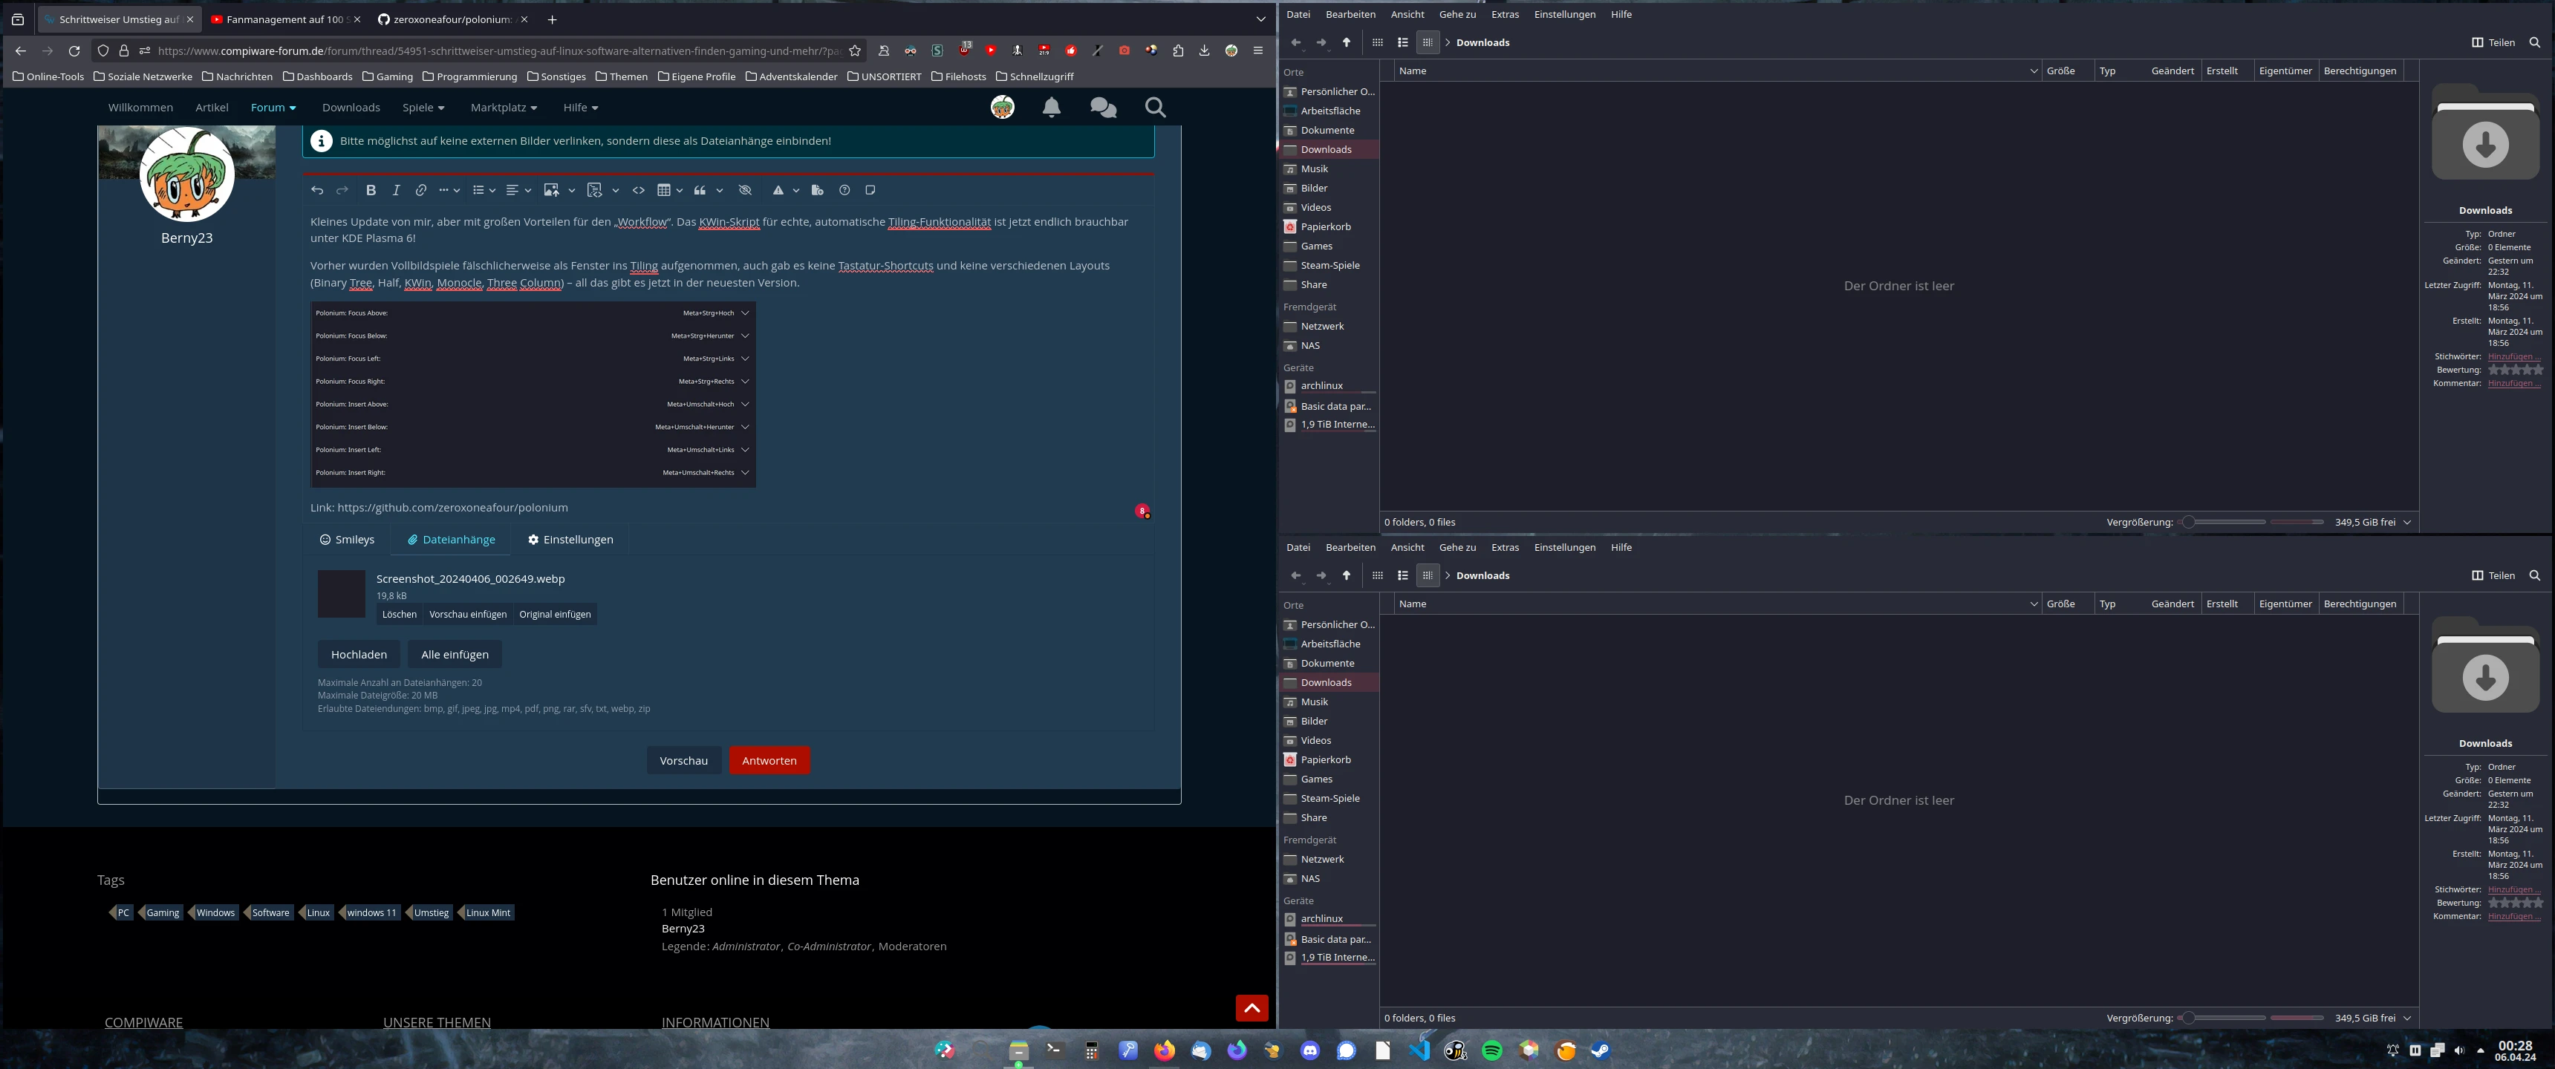The image size is (2555, 1069).
Task: Switch lower Dolphin to icons view mode
Action: click(x=1378, y=576)
